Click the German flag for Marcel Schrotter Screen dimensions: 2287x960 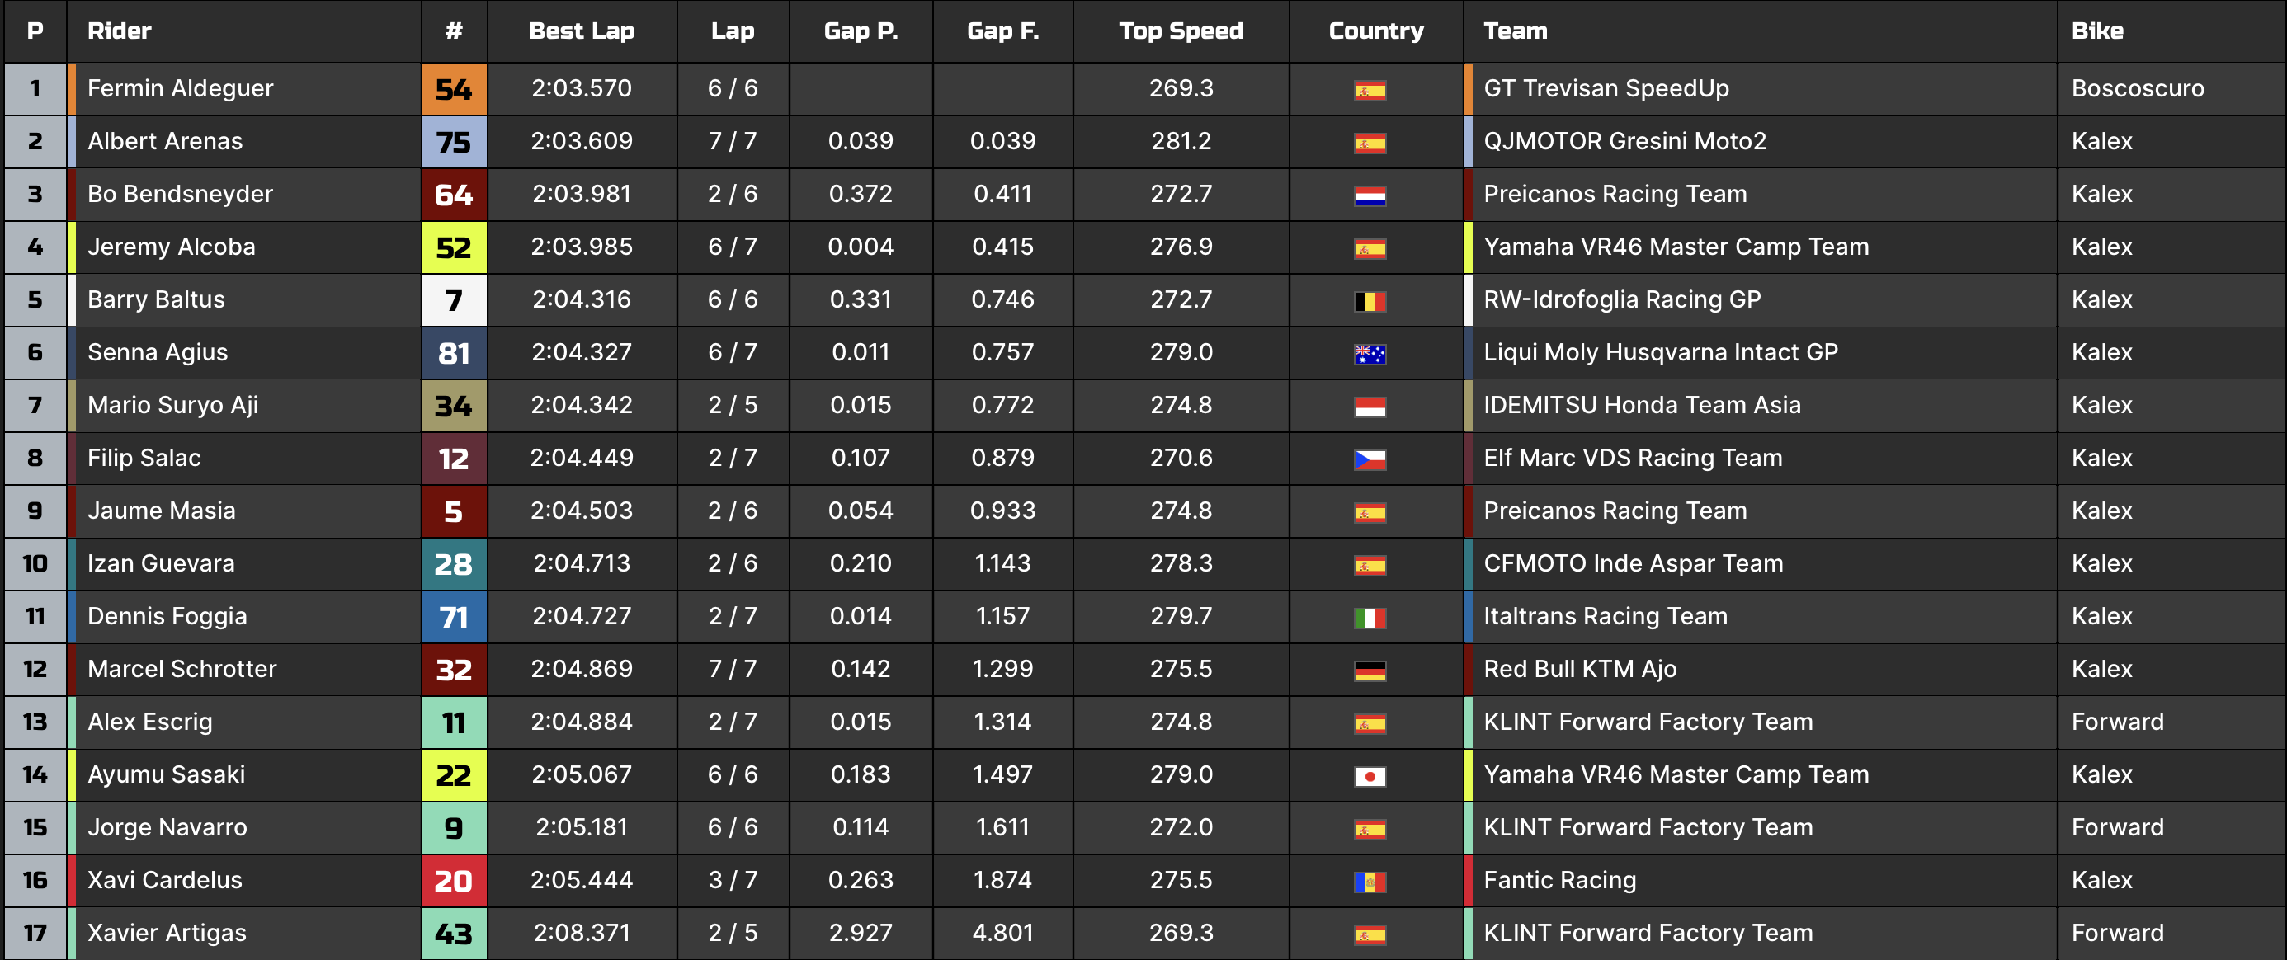coord(1369,671)
